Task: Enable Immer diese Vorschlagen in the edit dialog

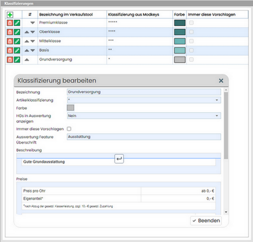Action: click(x=69, y=129)
